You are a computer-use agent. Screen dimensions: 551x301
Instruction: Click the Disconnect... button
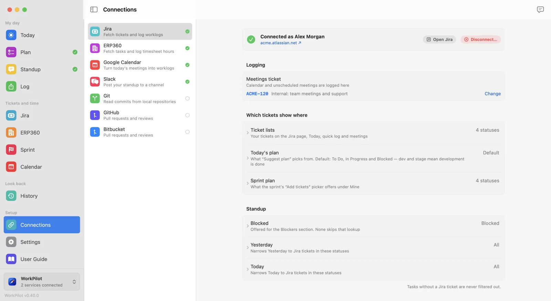tap(481, 40)
